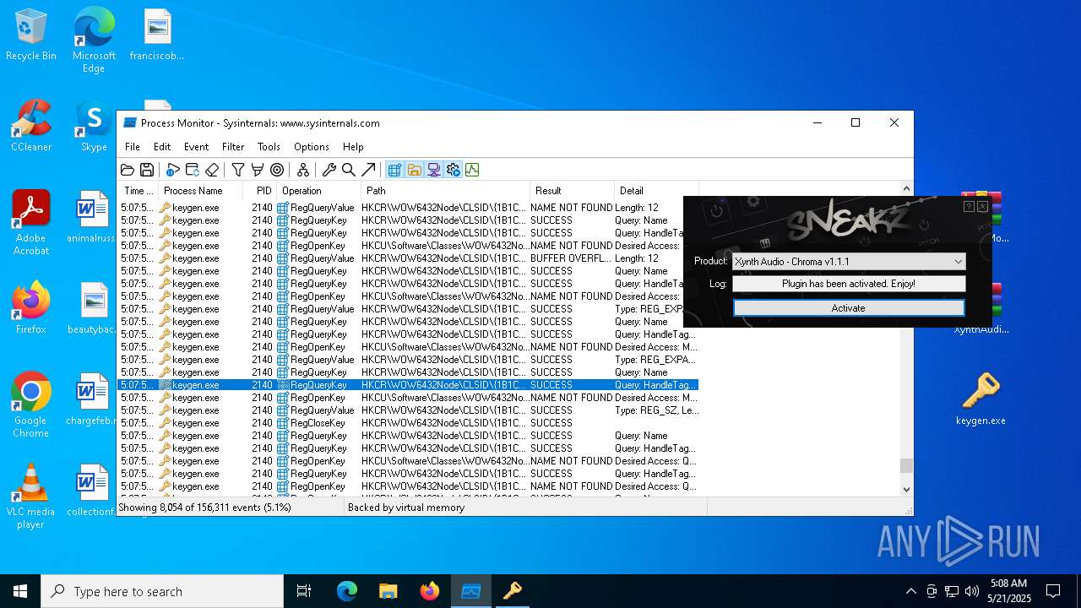This screenshot has width=1081, height=608.
Task: Toggle Show File System Activity
Action: (x=414, y=170)
